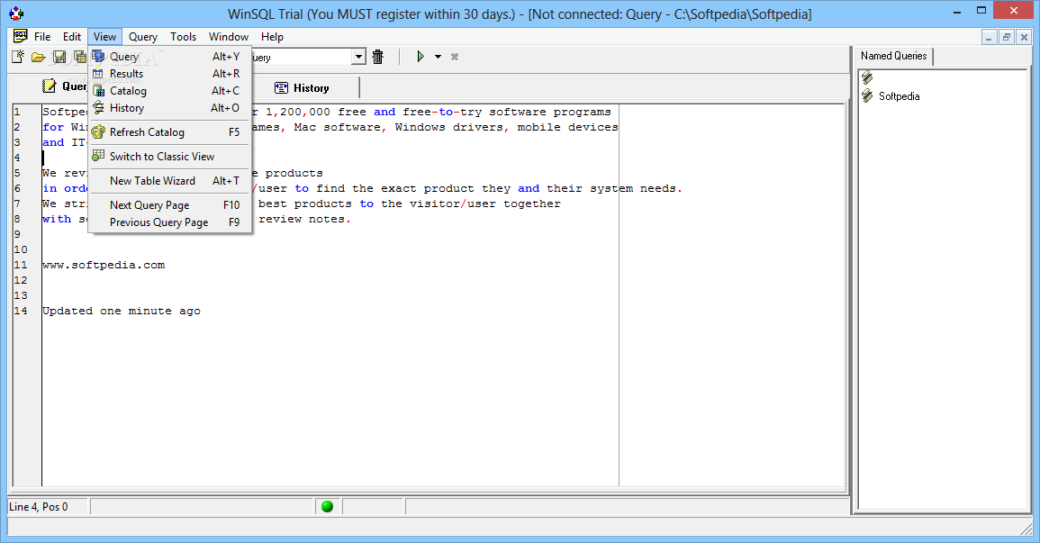Click the trash can delete icon

(378, 57)
